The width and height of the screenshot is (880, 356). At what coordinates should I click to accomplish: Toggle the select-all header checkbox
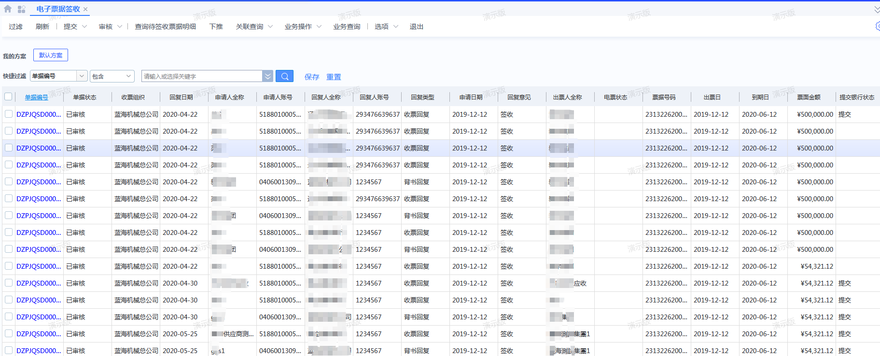pos(8,96)
